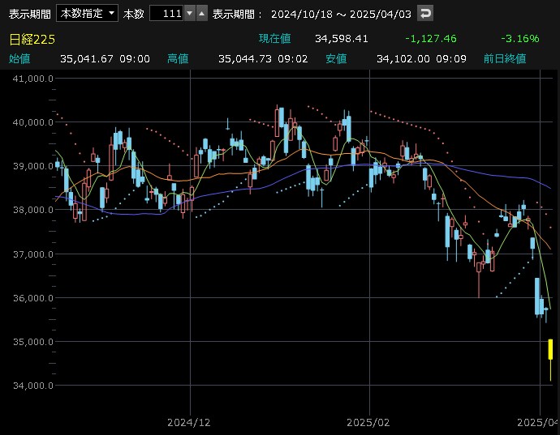Screen dimensions: 560x435
Task: Click the 41,000.0 price axis label
Action: (32, 79)
